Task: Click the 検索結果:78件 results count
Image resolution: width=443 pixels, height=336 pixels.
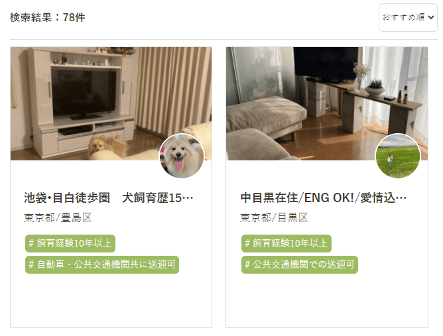Action: coord(48,17)
